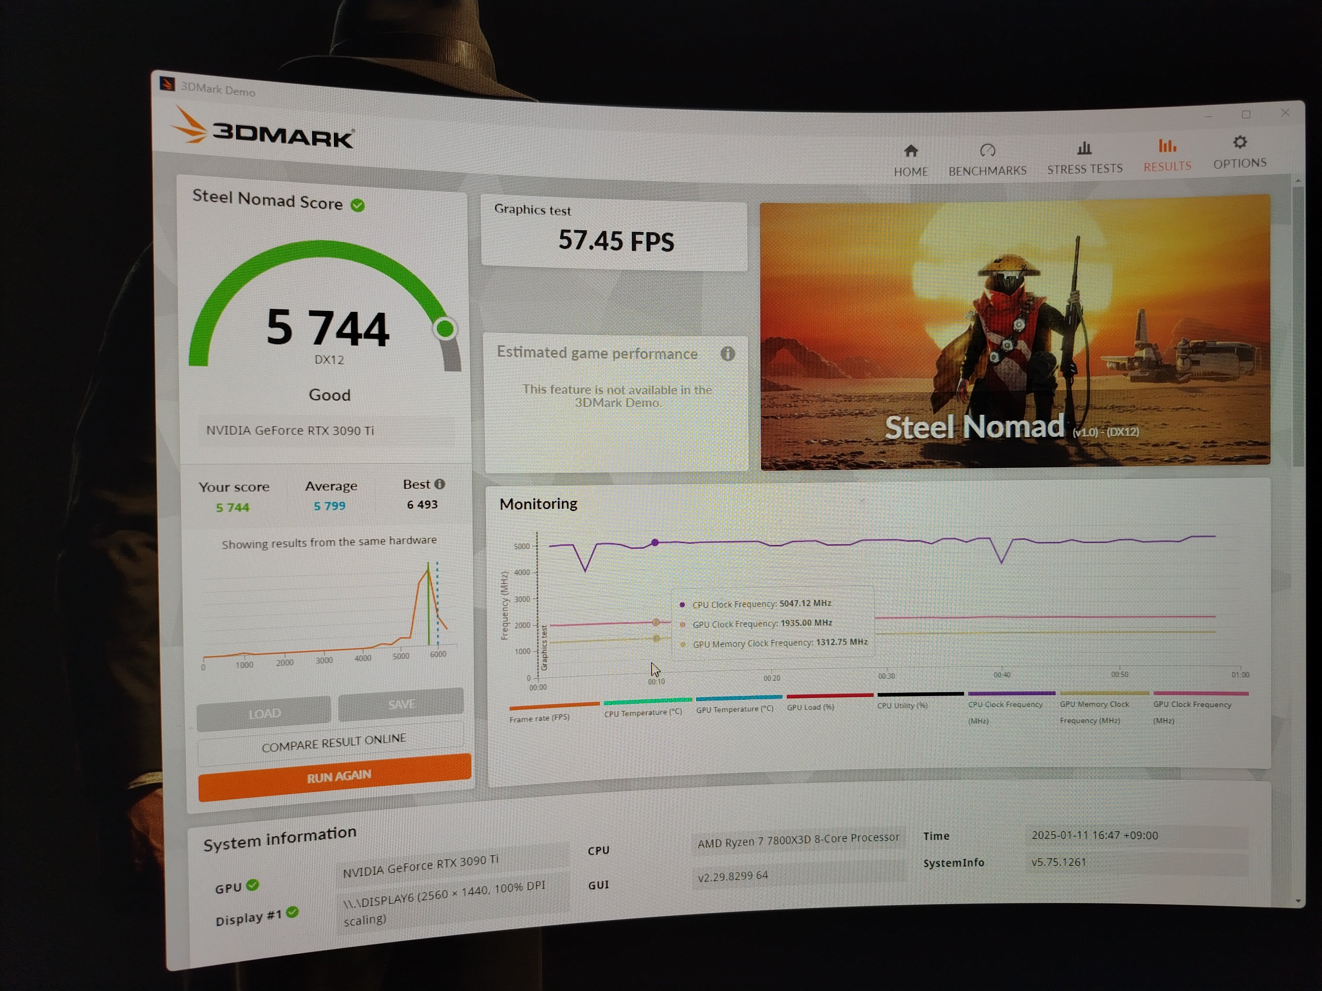Screen dimensions: 1322x991
Task: Click the green check next to GPU
Action: 253,885
